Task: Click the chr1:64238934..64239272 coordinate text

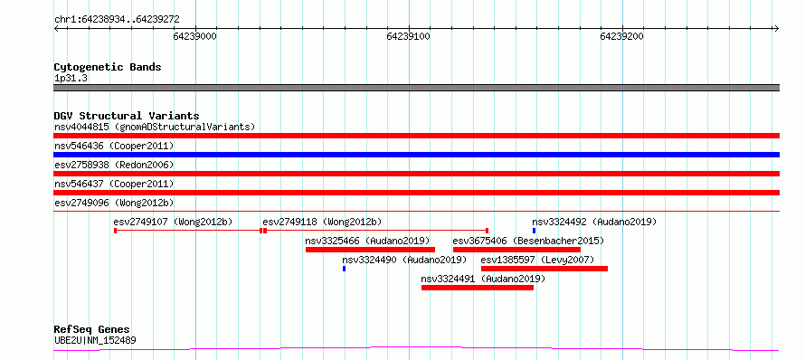Action: pyautogui.click(x=117, y=20)
